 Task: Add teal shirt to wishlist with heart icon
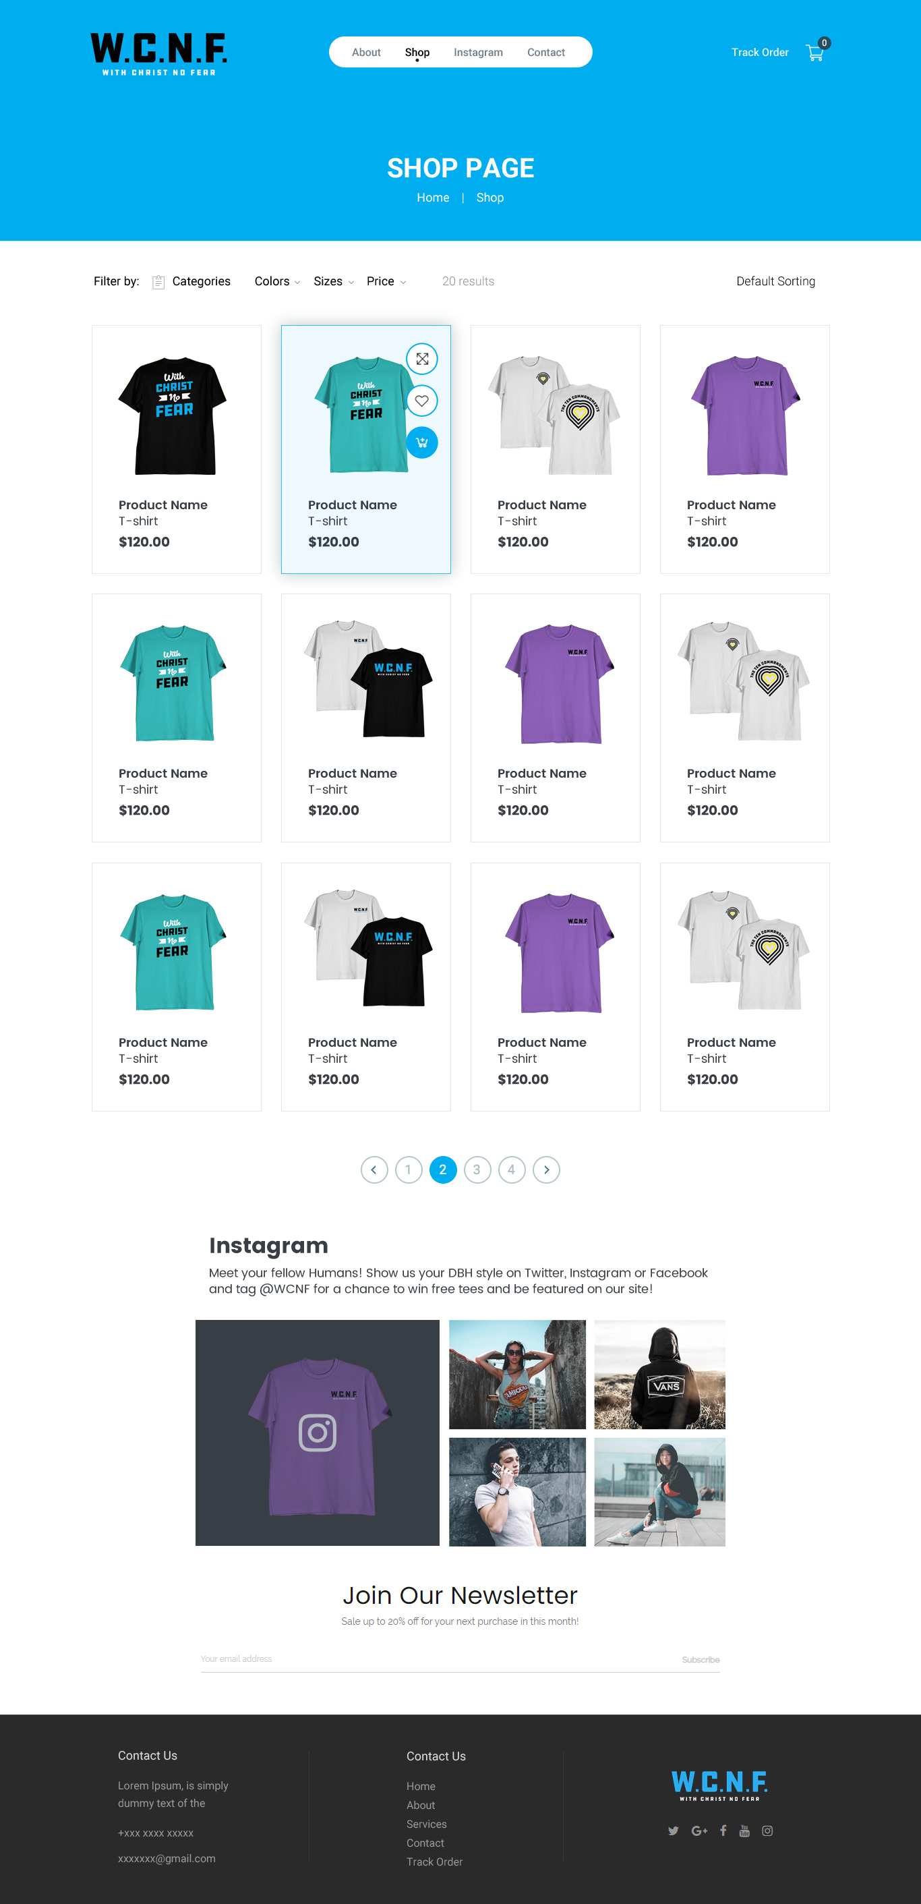point(422,401)
